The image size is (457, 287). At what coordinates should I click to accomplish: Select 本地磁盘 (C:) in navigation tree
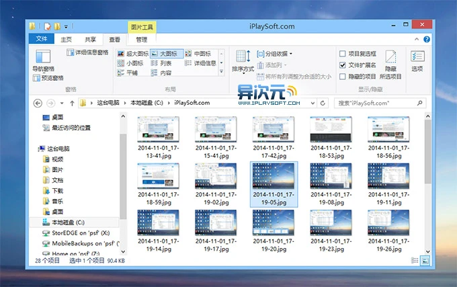75,222
